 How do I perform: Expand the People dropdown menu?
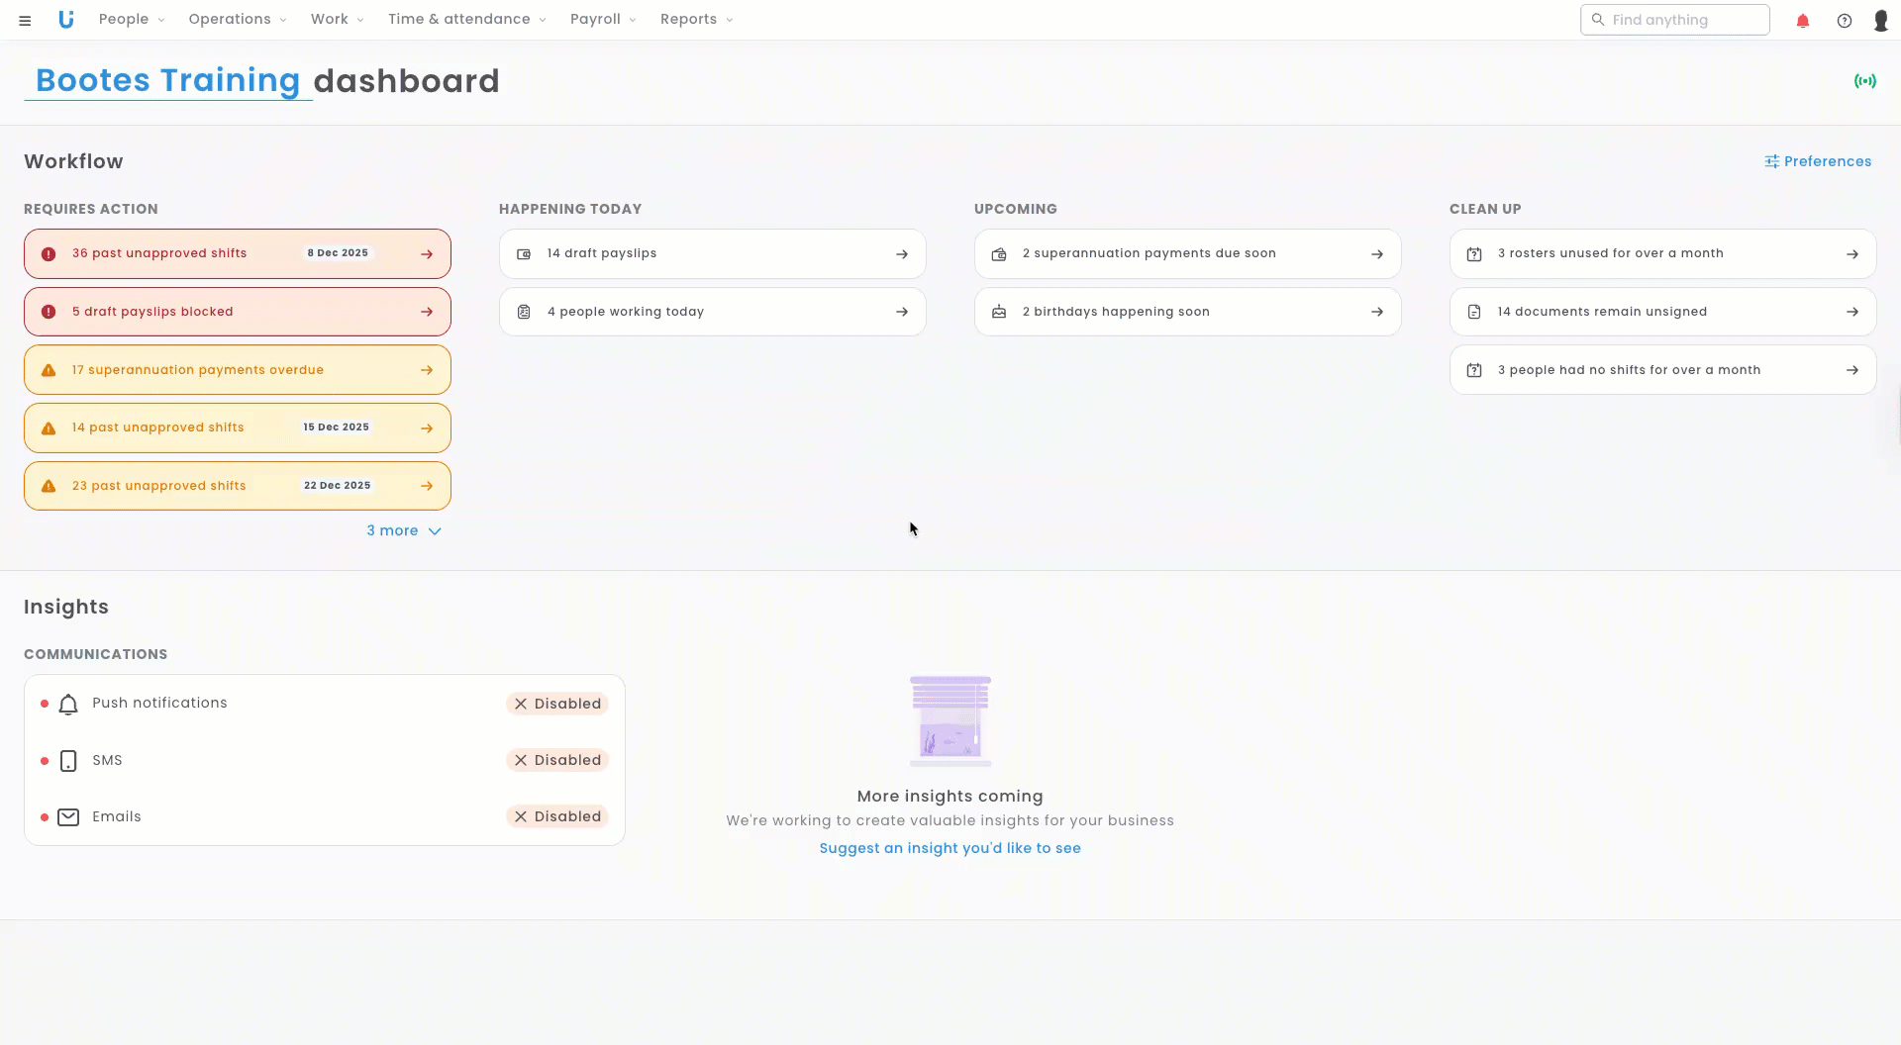pyautogui.click(x=132, y=20)
